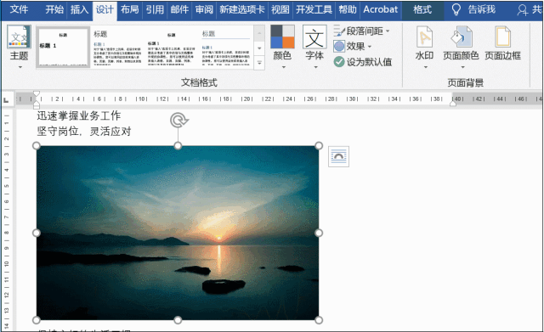544x332 pixels.
Task: Open the 水印 watermark icon
Action: click(424, 37)
